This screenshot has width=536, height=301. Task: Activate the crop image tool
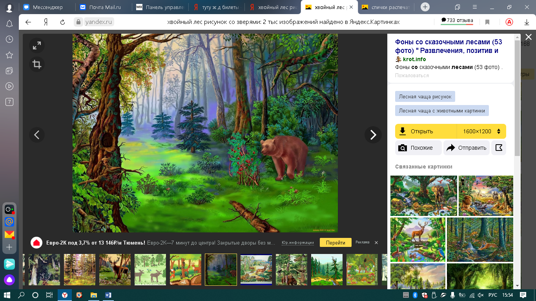(37, 65)
